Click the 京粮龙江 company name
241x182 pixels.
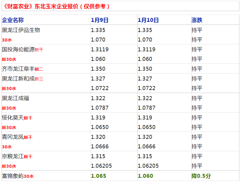(13, 156)
